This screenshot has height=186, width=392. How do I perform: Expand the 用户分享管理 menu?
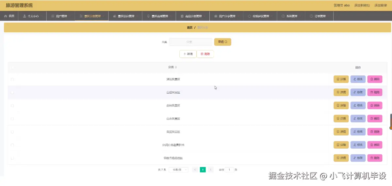tap(226, 16)
